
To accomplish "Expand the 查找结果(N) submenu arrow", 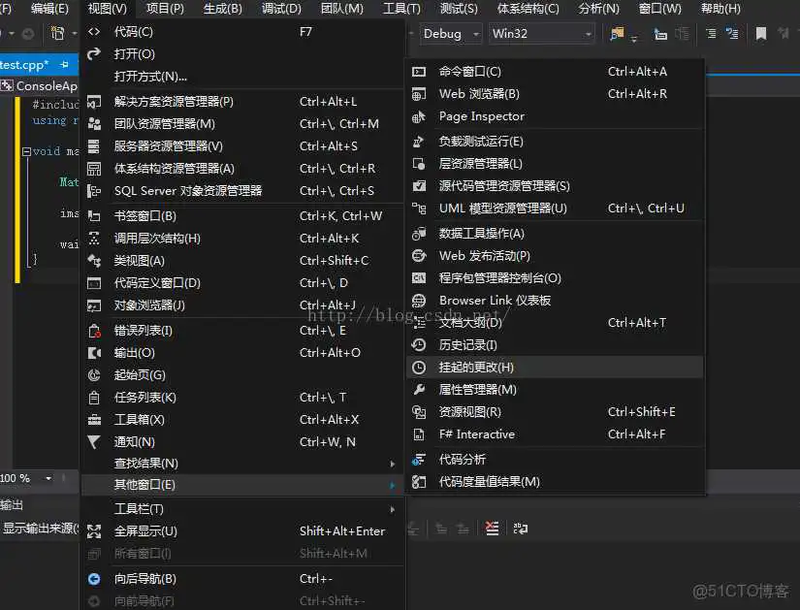I will 393,464.
